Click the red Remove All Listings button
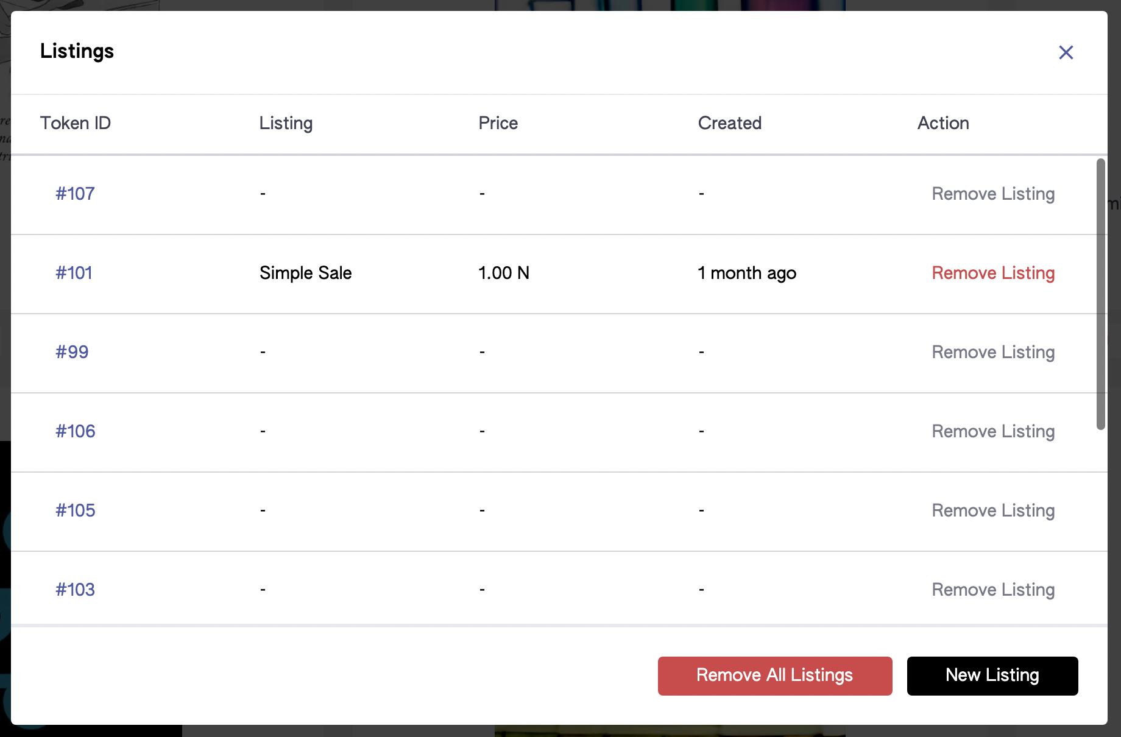Screen dimensions: 1121x737 click(775, 675)
